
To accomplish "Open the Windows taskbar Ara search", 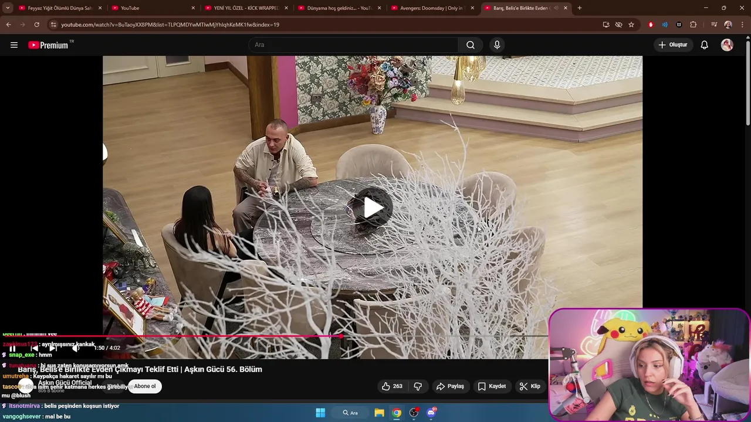I will (x=351, y=413).
